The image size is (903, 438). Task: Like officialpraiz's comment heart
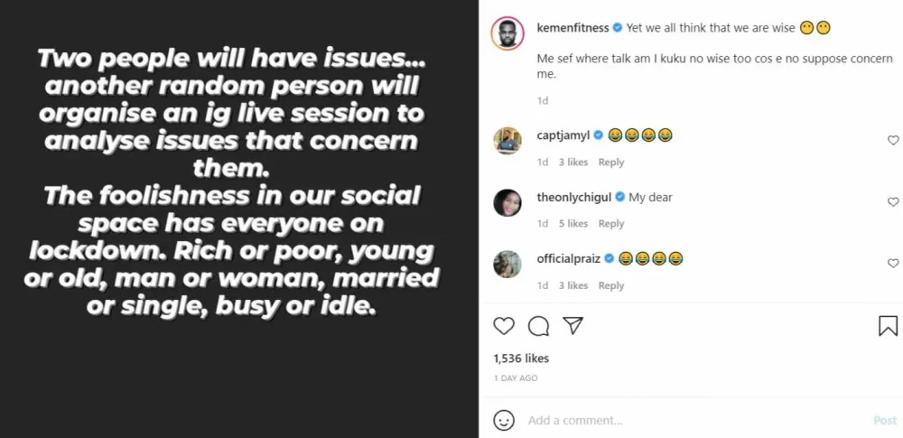(x=893, y=264)
